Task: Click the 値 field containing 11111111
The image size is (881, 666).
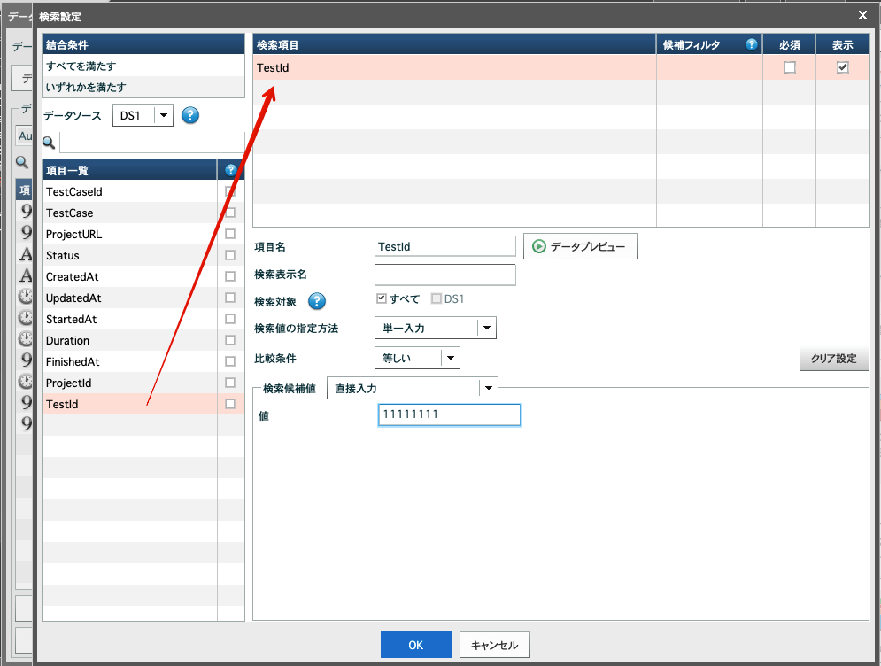Action: (450, 414)
